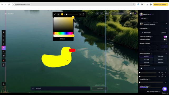Click the Download artwork icon
Screen dimensions: 169x95
3,65
